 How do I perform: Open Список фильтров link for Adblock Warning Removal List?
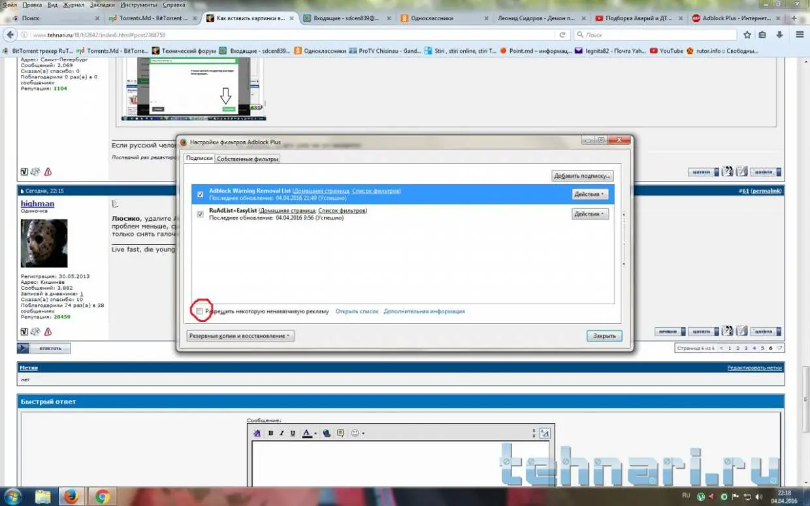[x=376, y=191]
